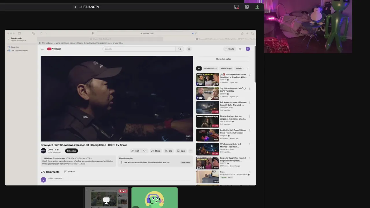Click the #CopStories hashtag

80,158
